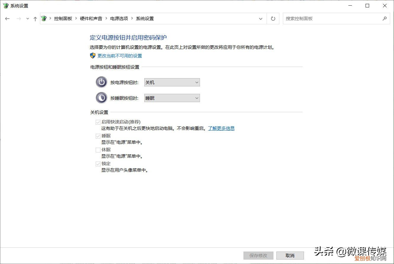Click the forward navigation arrow

coord(18,18)
